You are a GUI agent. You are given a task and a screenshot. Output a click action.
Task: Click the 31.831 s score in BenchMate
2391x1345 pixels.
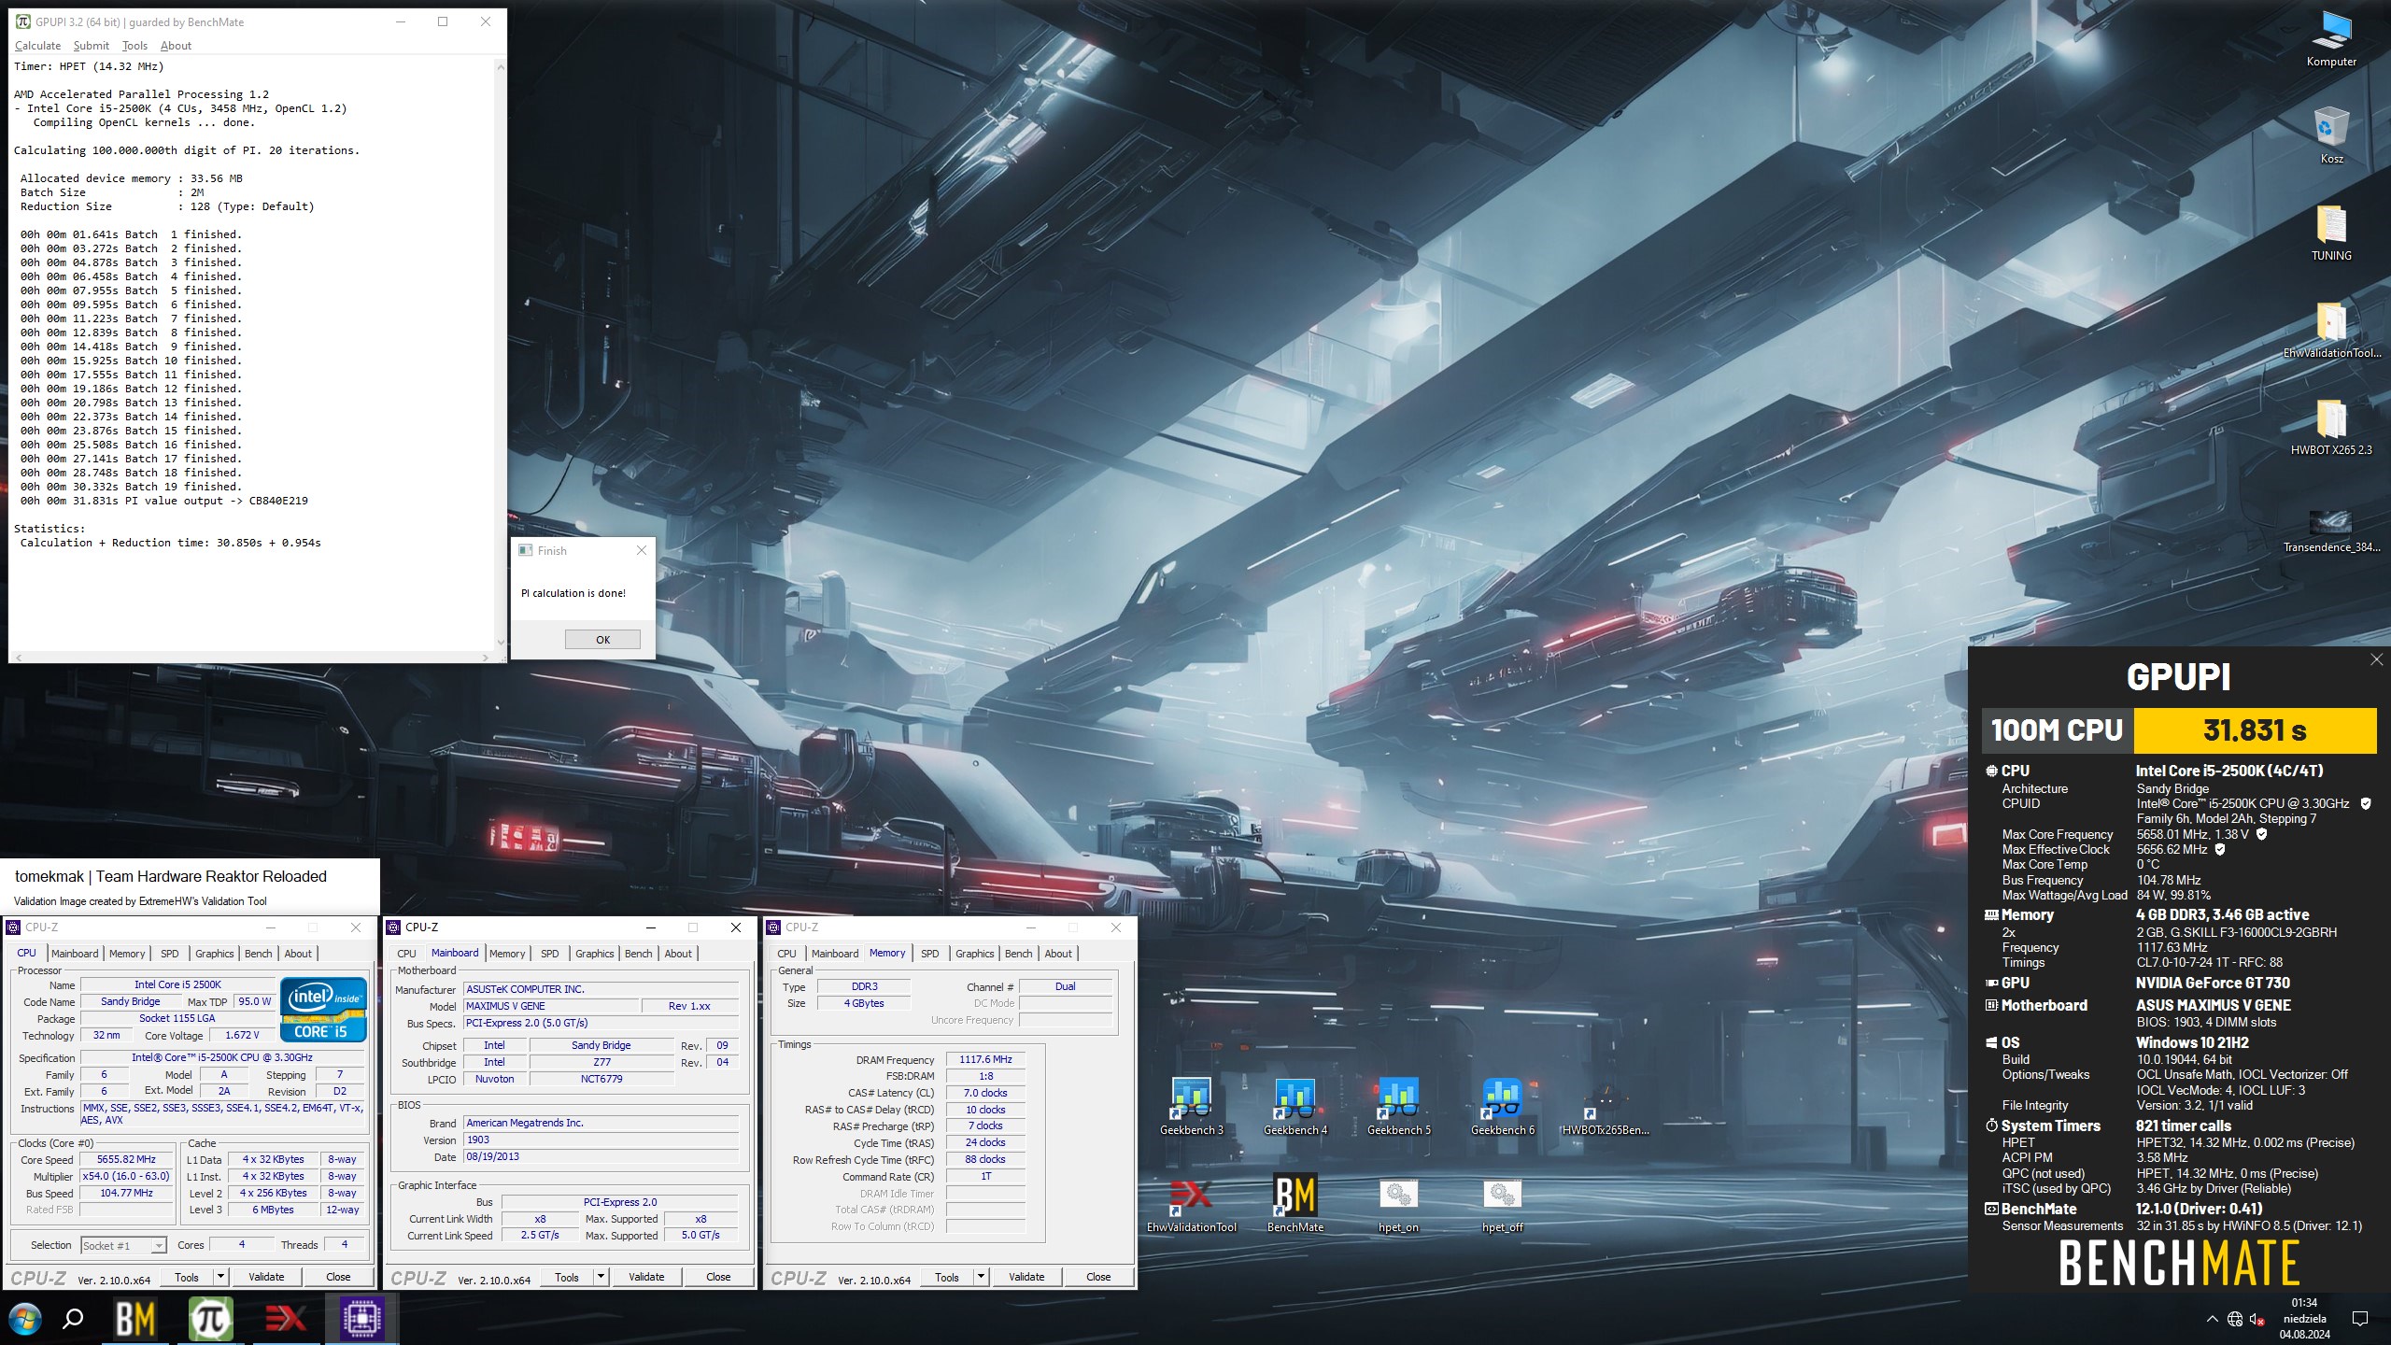(x=2255, y=730)
